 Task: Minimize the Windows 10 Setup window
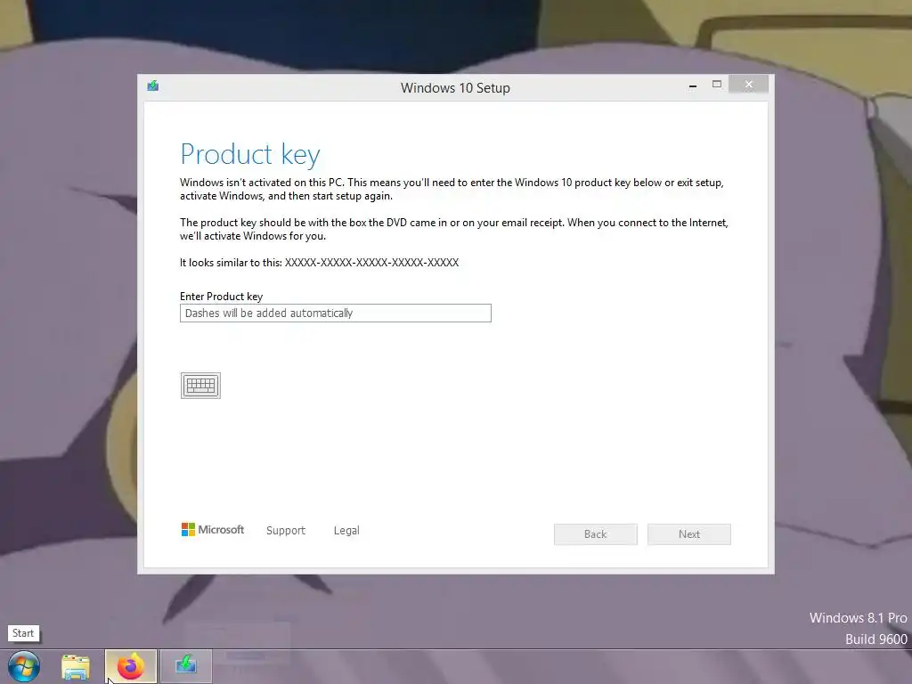pyautogui.click(x=693, y=85)
